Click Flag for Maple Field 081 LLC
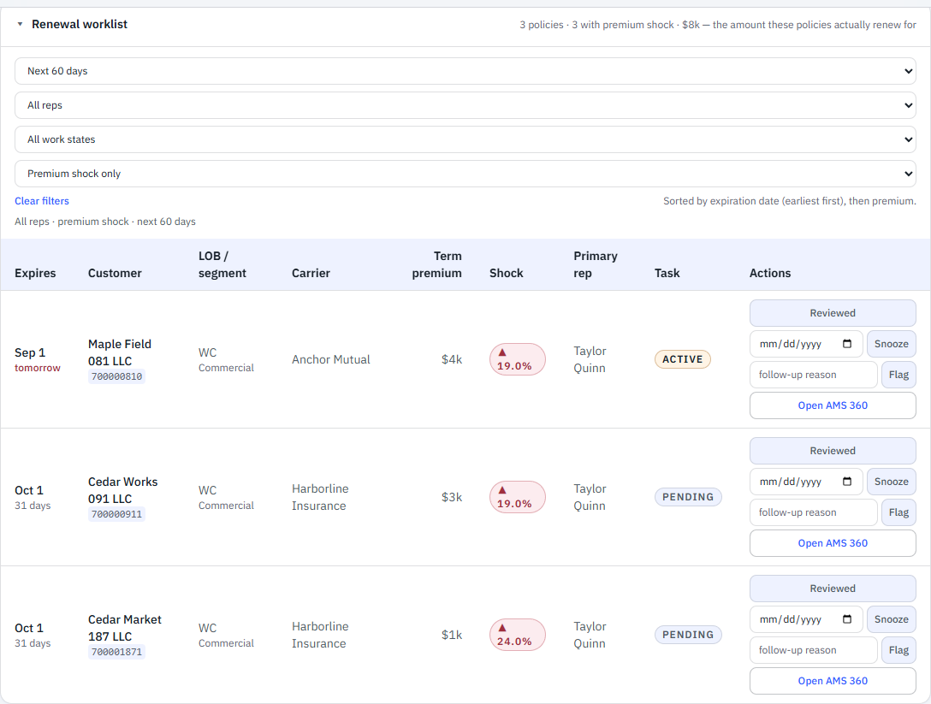 click(898, 375)
